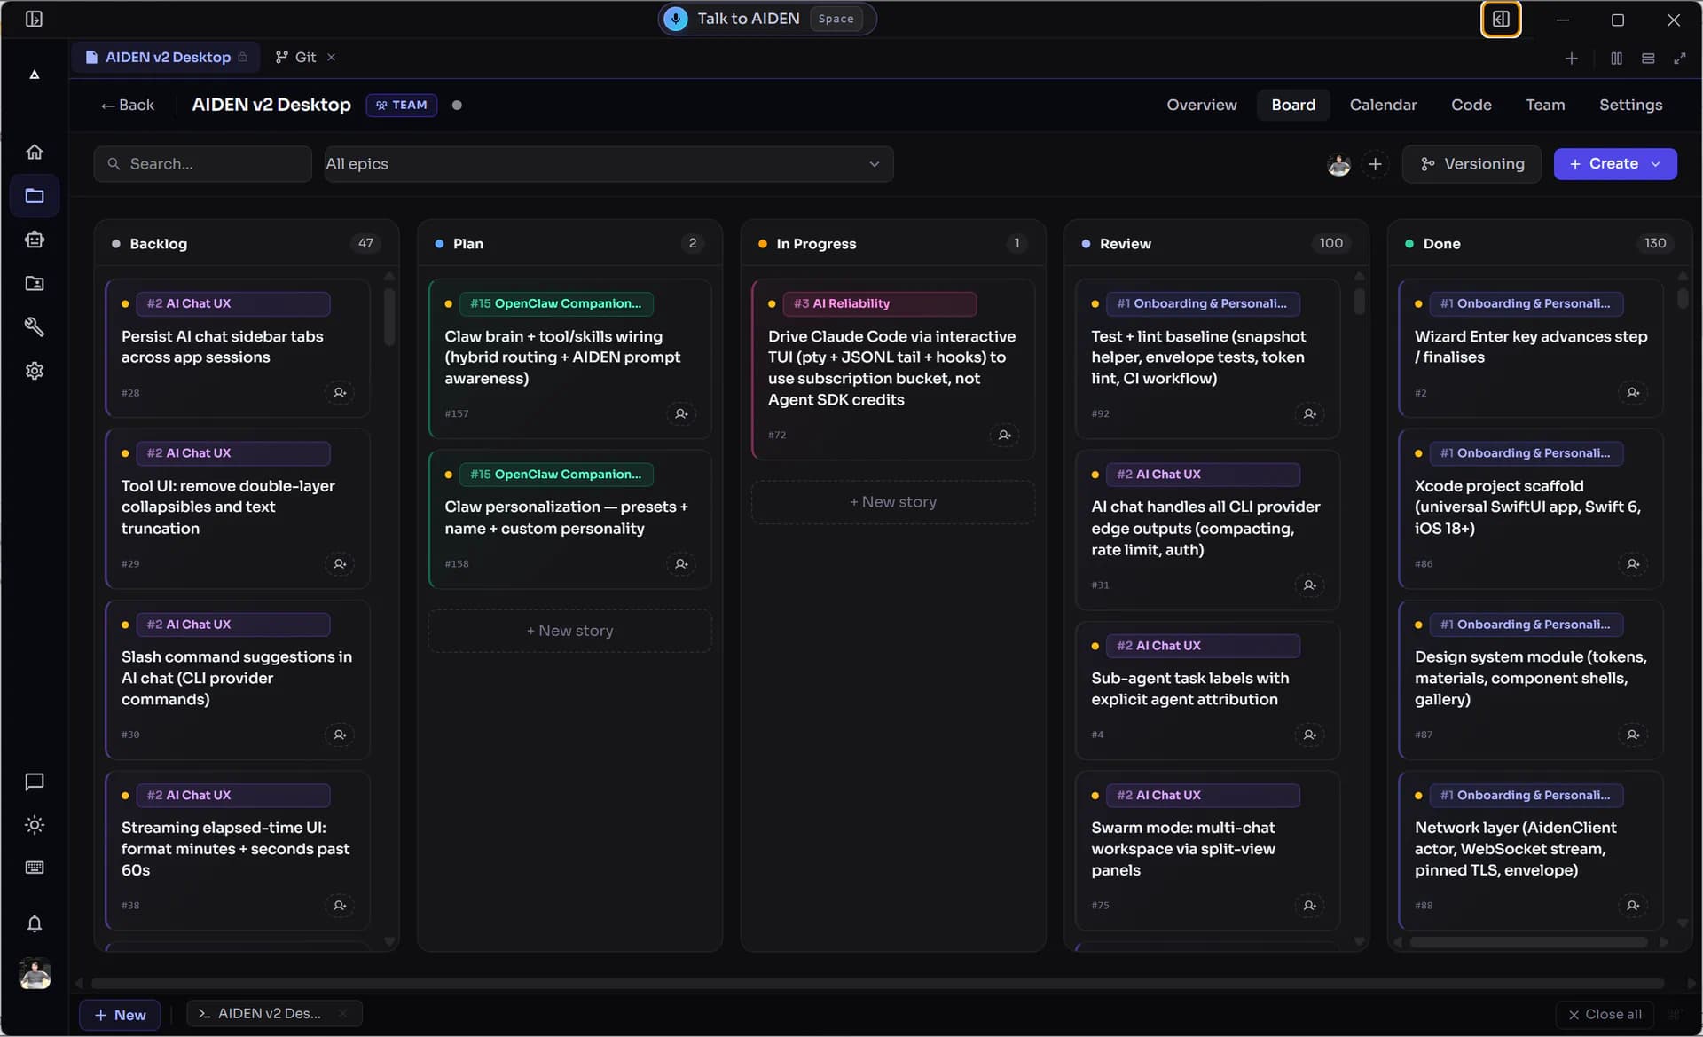Image resolution: width=1703 pixels, height=1037 pixels.
Task: Toggle the left sidebar panel icon
Action: tap(34, 19)
